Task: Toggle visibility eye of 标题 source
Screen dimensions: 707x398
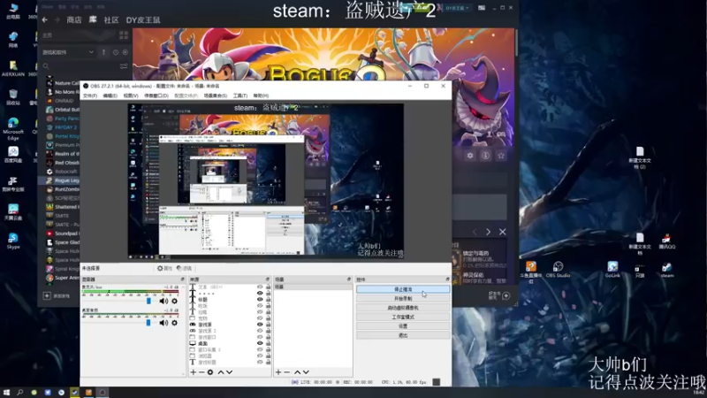Action: 260,299
